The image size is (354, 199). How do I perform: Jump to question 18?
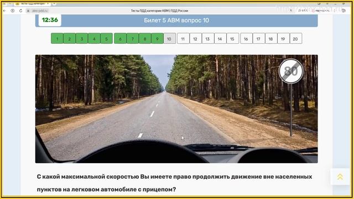point(271,39)
